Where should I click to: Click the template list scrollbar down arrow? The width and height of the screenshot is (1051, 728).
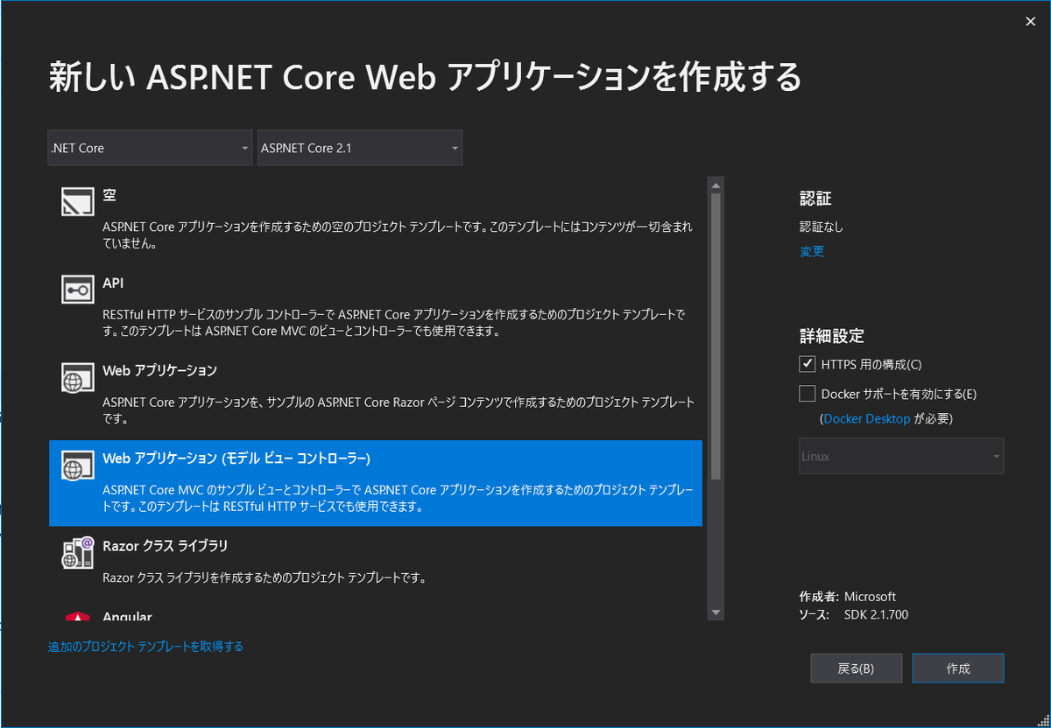(716, 612)
